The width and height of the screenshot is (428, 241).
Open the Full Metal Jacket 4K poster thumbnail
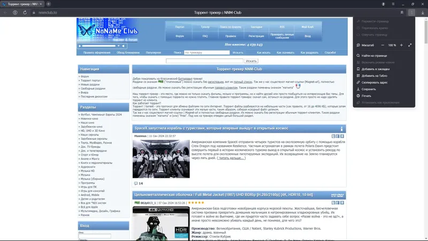point(161,223)
